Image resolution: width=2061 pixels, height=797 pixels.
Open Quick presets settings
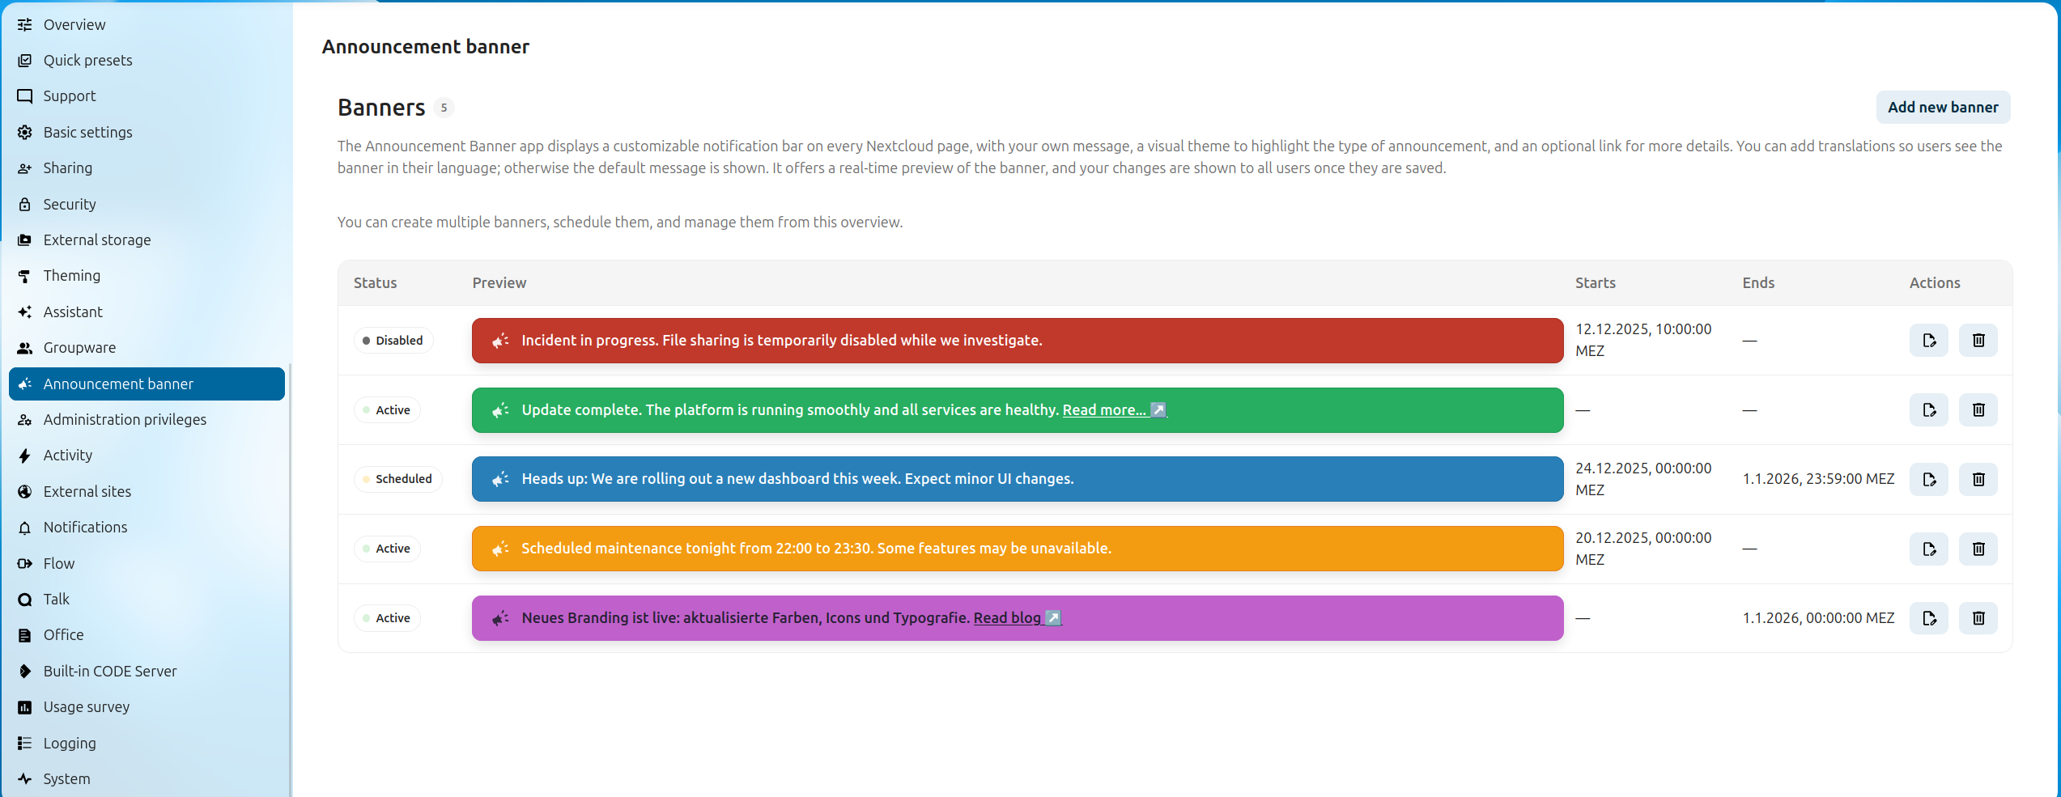point(147,61)
